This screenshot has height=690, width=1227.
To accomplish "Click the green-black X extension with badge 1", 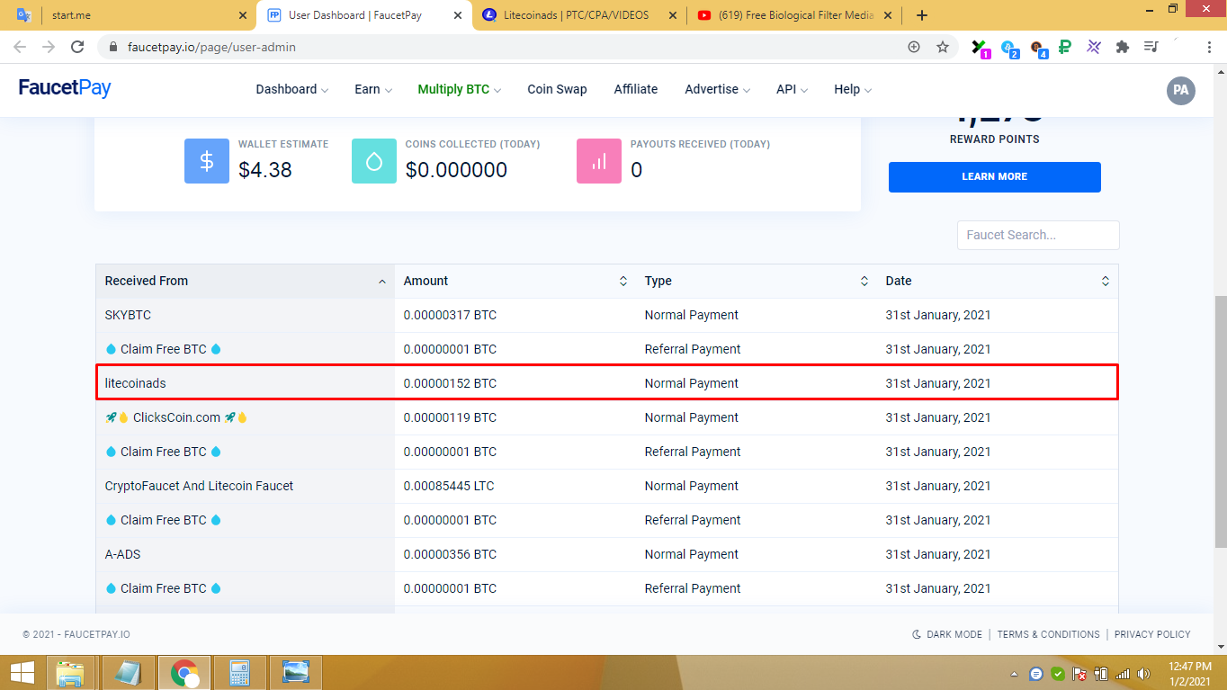I will 980,47.
